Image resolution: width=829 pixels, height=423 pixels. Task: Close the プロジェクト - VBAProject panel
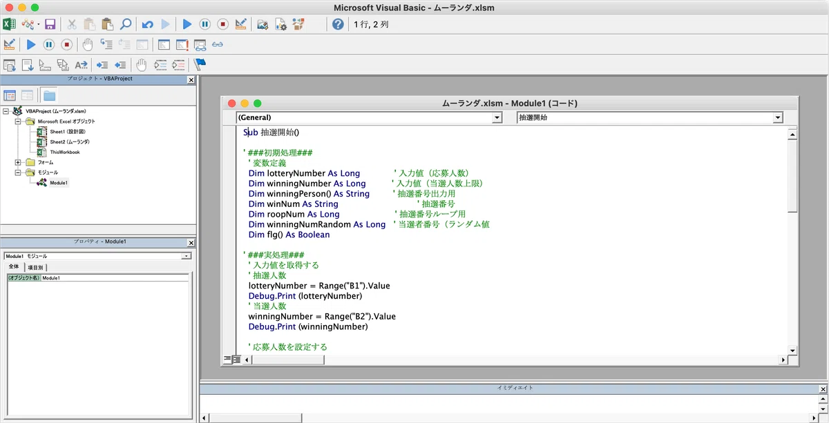(x=191, y=80)
